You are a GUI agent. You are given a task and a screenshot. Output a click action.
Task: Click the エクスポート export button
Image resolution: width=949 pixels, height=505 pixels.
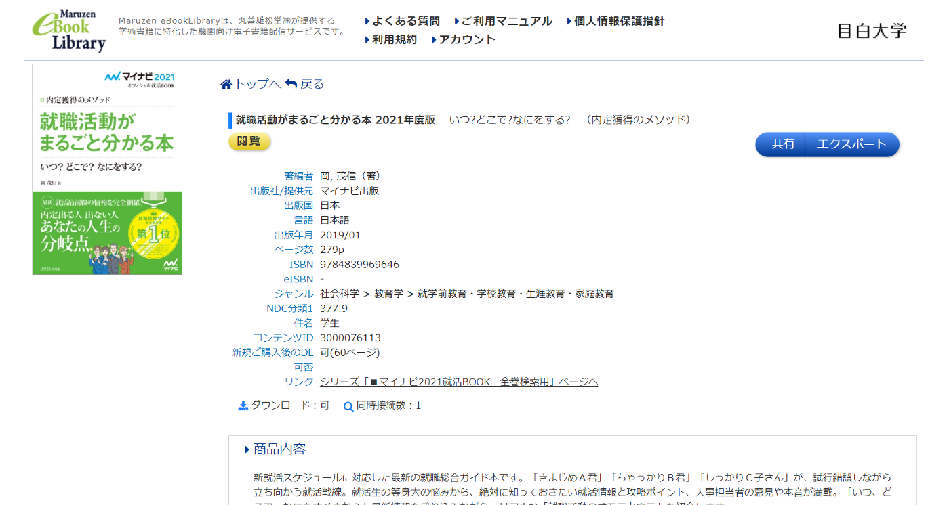pos(852,144)
